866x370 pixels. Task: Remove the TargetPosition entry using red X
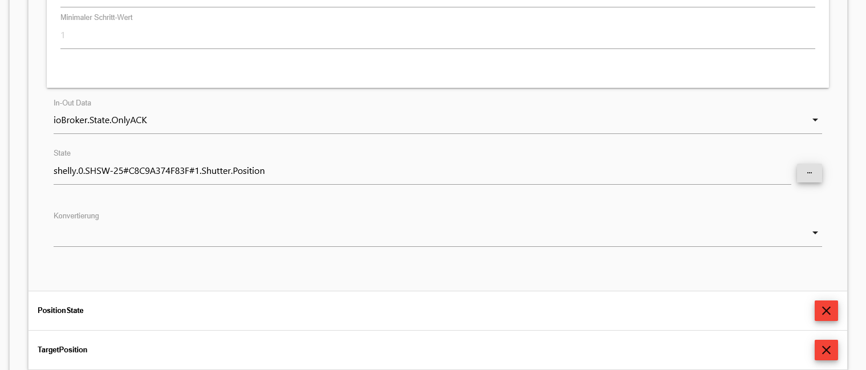(x=826, y=350)
